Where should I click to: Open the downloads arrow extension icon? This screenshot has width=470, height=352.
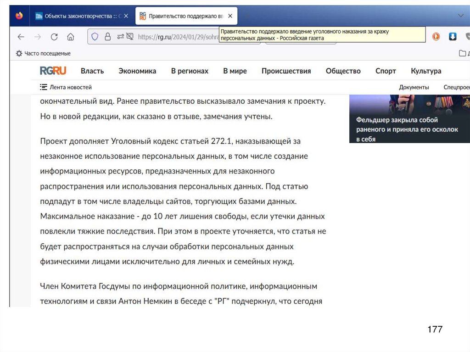[453, 37]
